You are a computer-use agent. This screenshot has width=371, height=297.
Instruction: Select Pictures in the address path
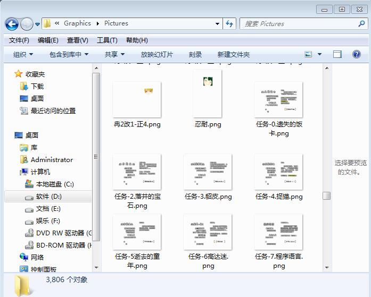116,23
